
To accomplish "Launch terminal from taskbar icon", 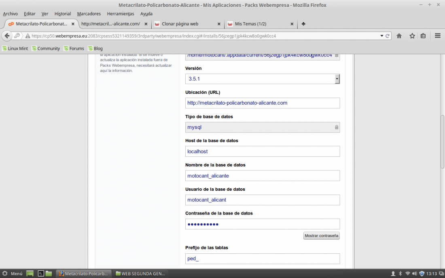I will tap(41, 274).
